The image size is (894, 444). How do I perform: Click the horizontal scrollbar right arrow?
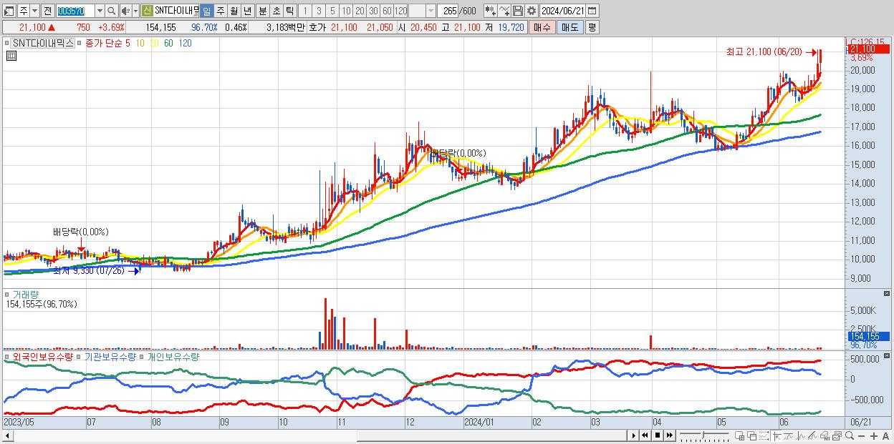pyautogui.click(x=633, y=435)
